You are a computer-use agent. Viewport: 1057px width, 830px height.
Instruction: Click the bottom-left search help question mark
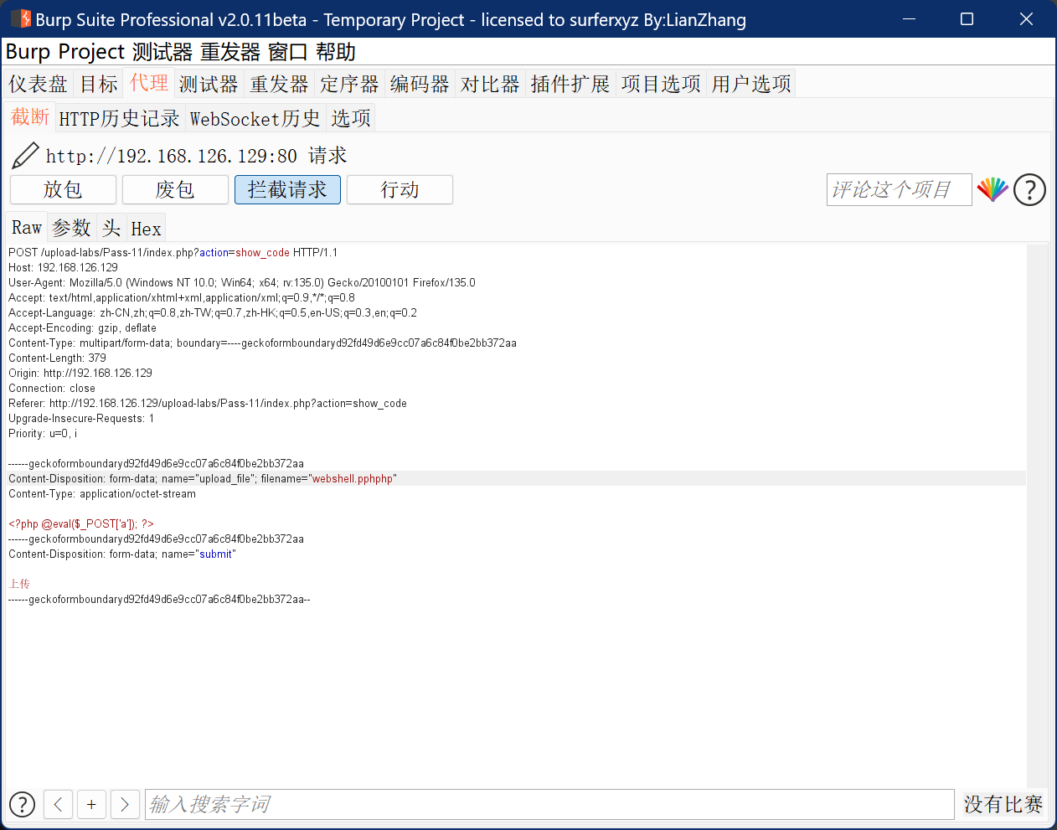(x=22, y=804)
